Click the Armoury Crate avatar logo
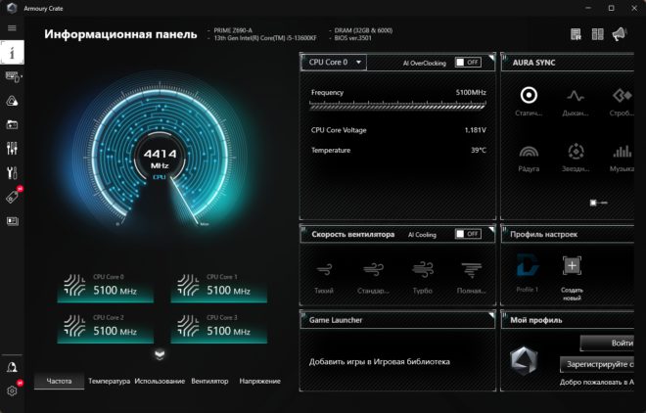Viewport: 646px width, 413px height. click(x=524, y=361)
